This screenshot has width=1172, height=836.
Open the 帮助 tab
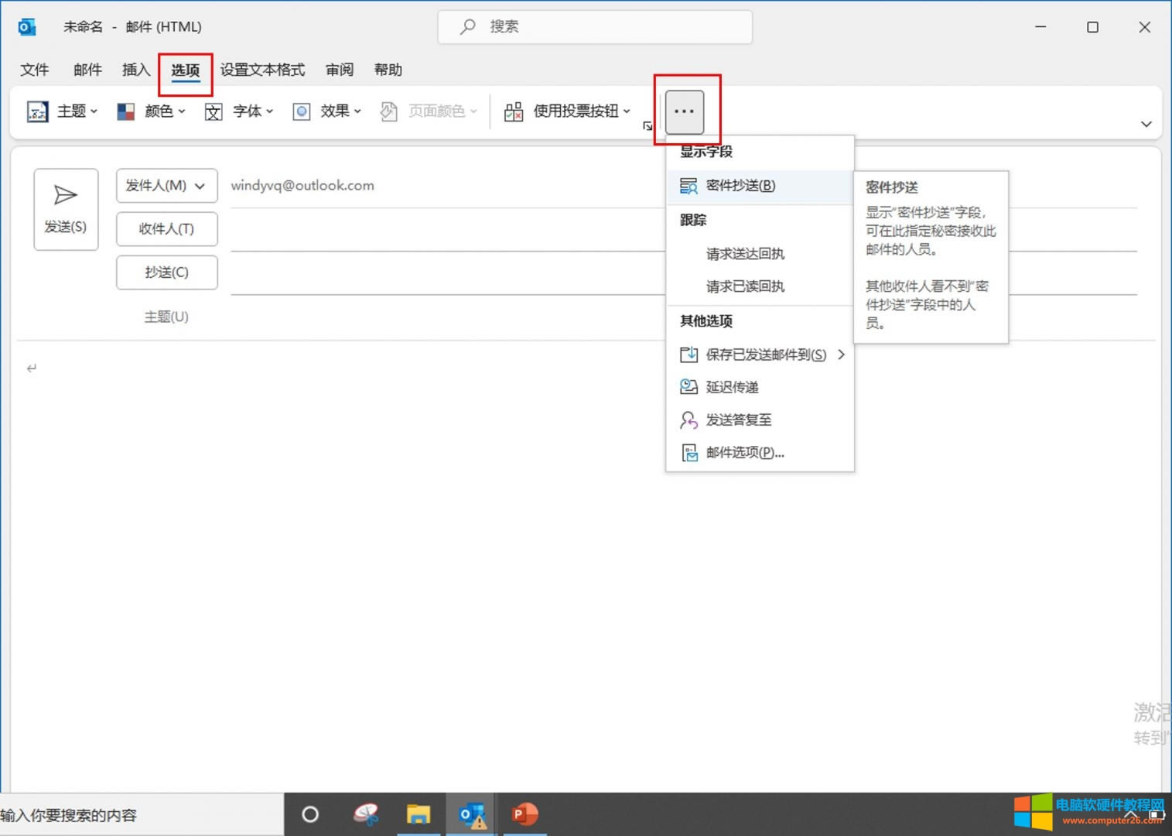(x=388, y=70)
